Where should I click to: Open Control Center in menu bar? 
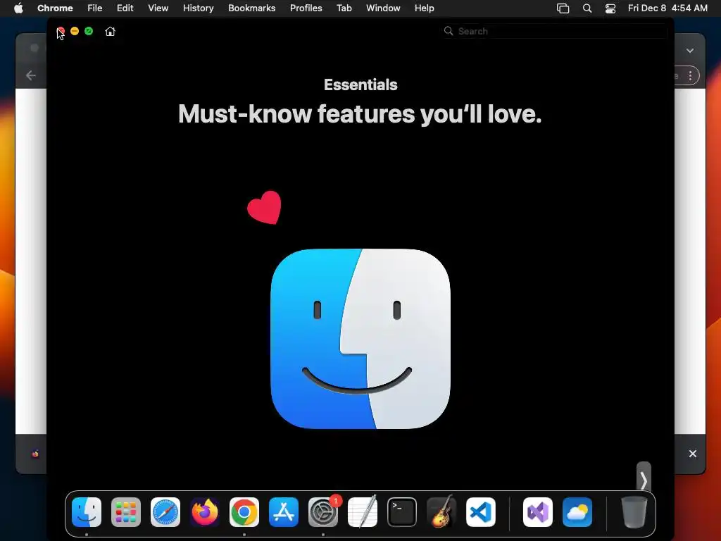610,8
